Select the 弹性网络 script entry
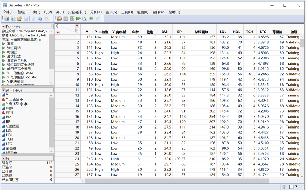Image resolution: width=306 pixels, height=191 pixels. pyautogui.click(x=14, y=48)
